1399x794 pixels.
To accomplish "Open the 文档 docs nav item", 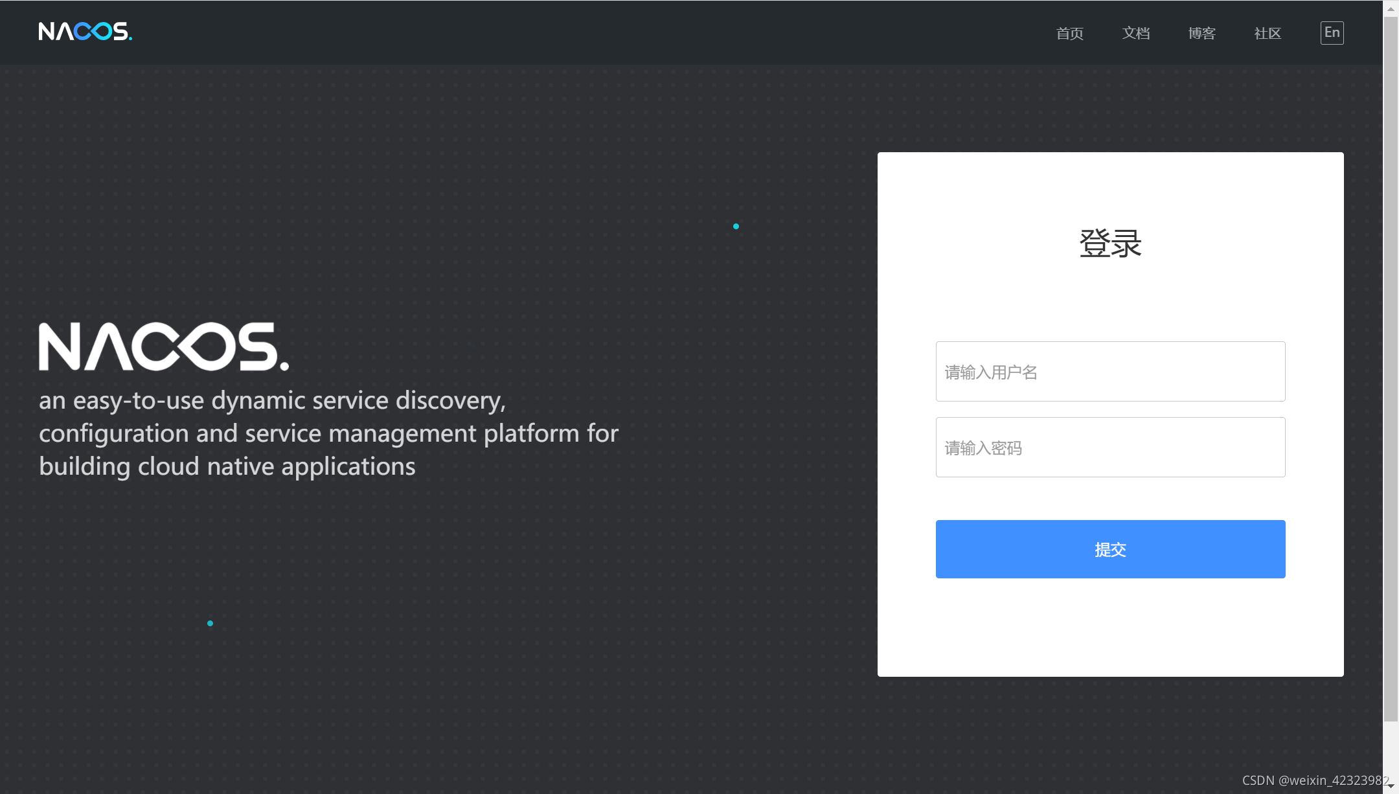I will 1135,34.
